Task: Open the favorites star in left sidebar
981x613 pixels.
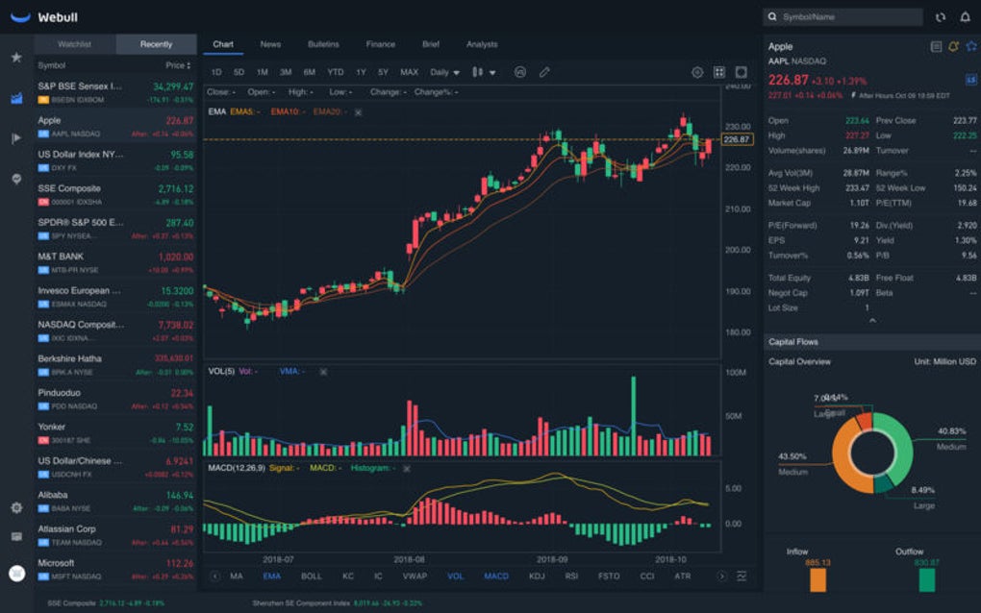Action: [17, 58]
